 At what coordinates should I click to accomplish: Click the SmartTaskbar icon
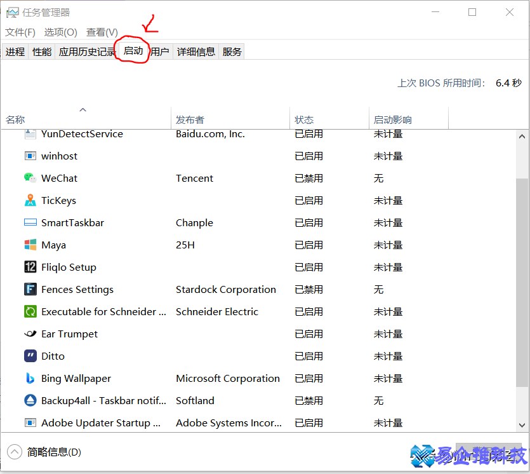(30, 223)
